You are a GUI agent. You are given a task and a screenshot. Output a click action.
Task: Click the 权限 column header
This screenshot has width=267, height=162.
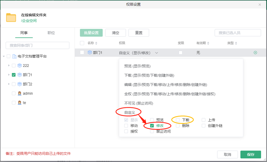click(x=122, y=43)
